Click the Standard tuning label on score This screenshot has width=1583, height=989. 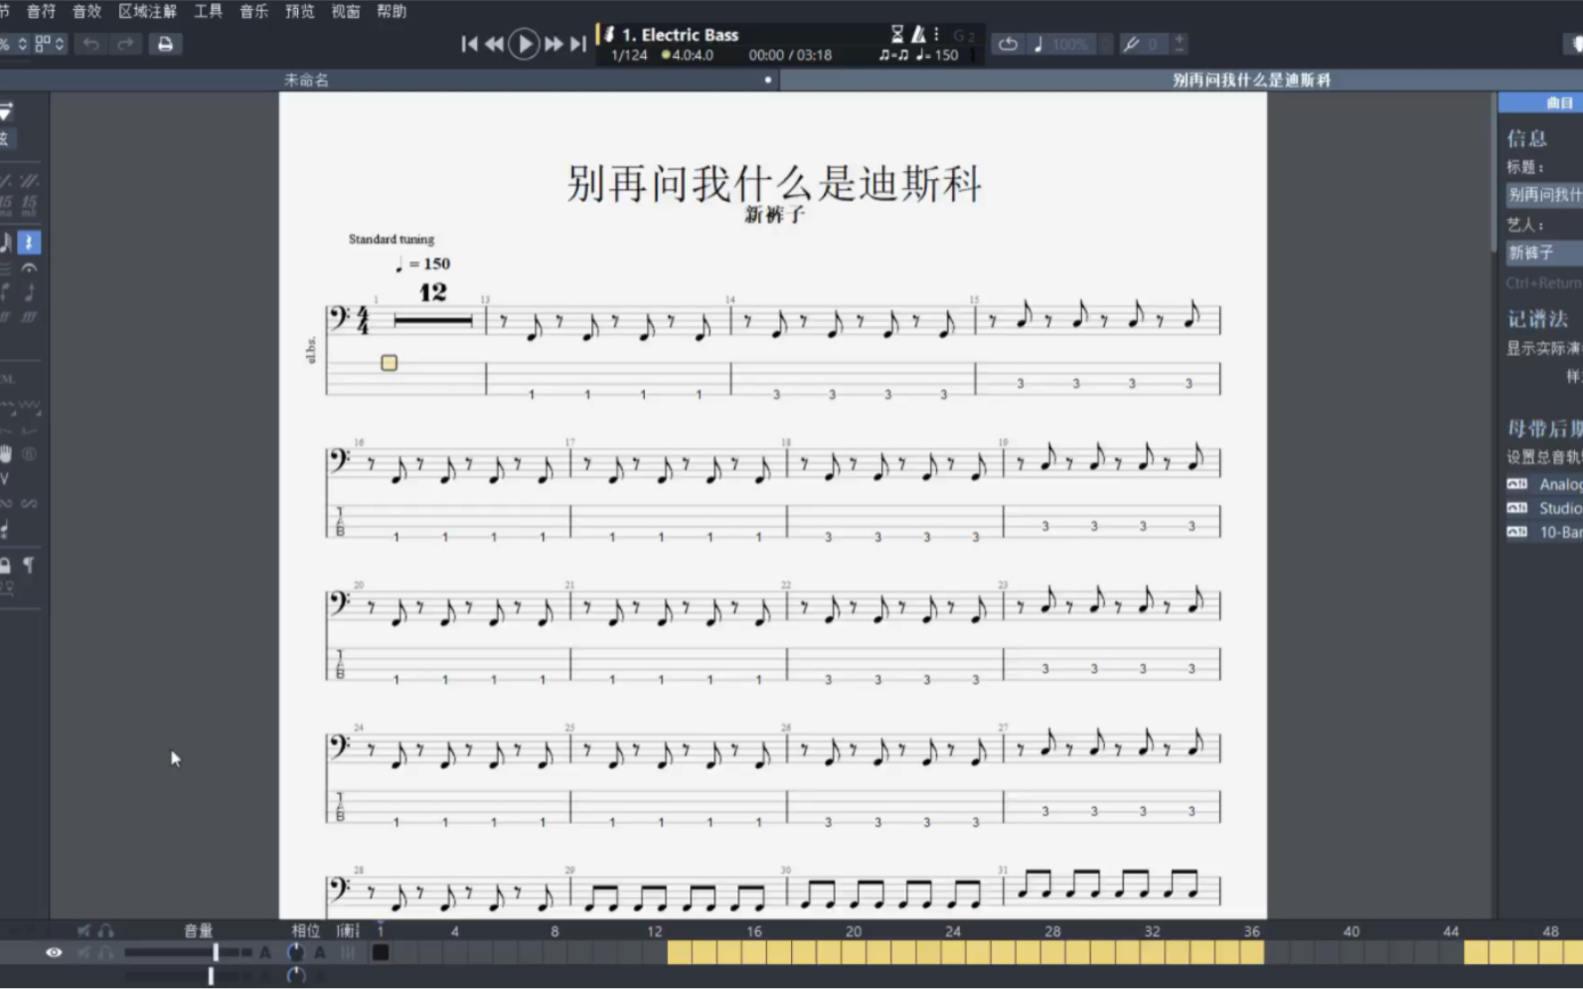392,239
